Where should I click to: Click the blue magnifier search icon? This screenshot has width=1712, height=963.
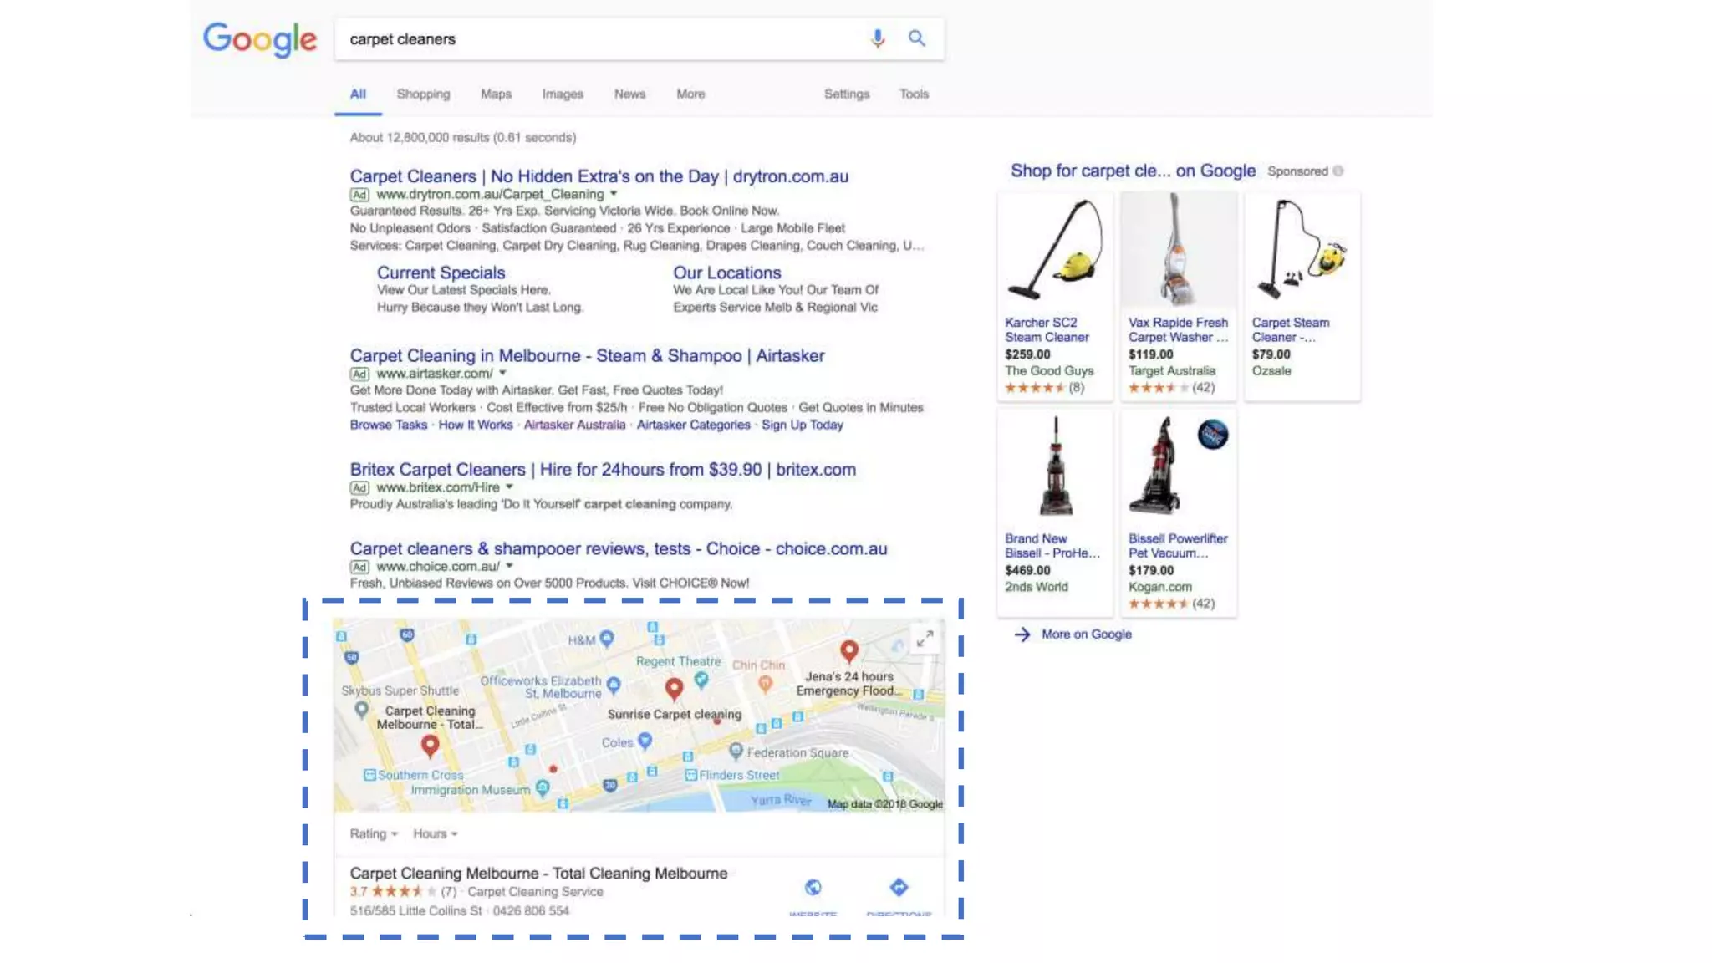tap(917, 38)
